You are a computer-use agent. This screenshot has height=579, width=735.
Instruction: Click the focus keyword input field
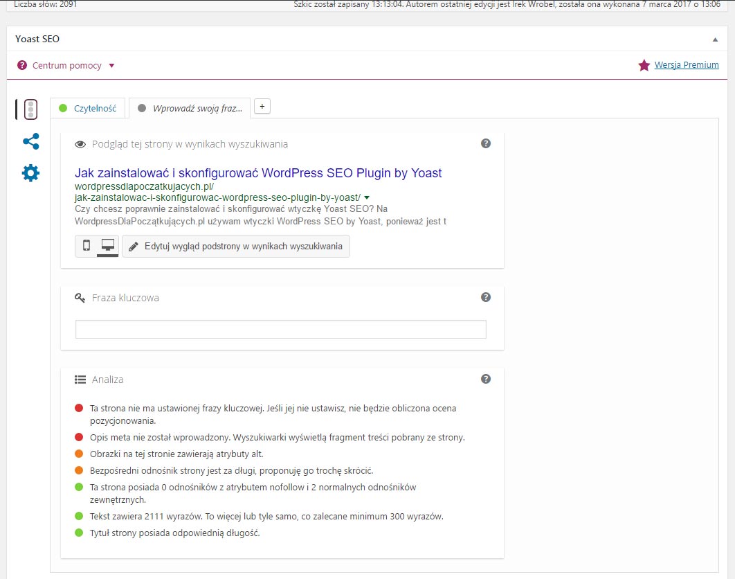click(281, 330)
